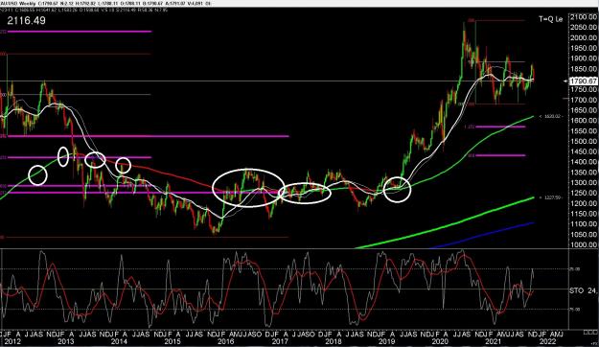Viewport: 599px width, 347px height.
Task: Click 1950.00 on the price axis
Action: [x=584, y=48]
